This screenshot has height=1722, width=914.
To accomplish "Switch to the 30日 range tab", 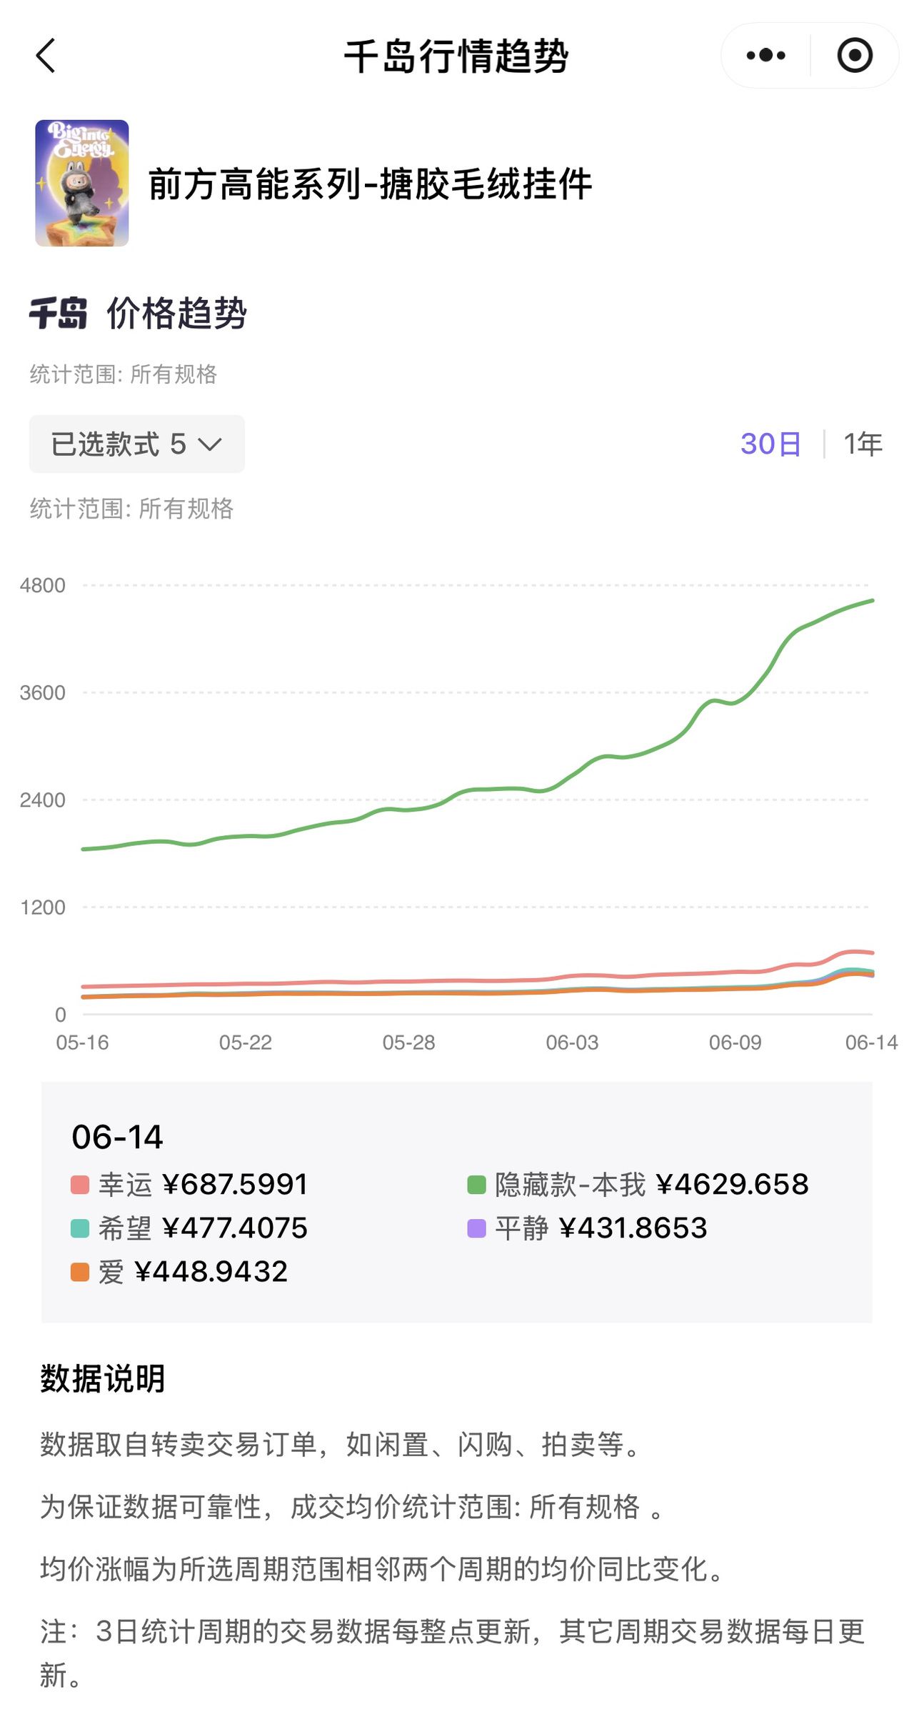I will [770, 444].
